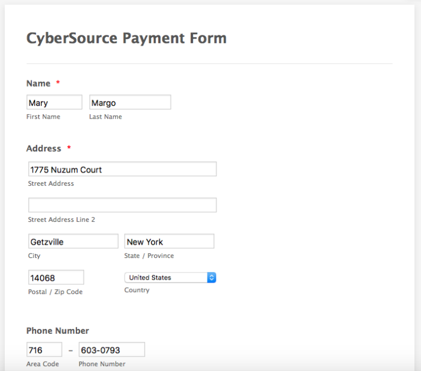Click the CyberSource Payment Form heading
This screenshot has height=371, width=421.
point(126,38)
